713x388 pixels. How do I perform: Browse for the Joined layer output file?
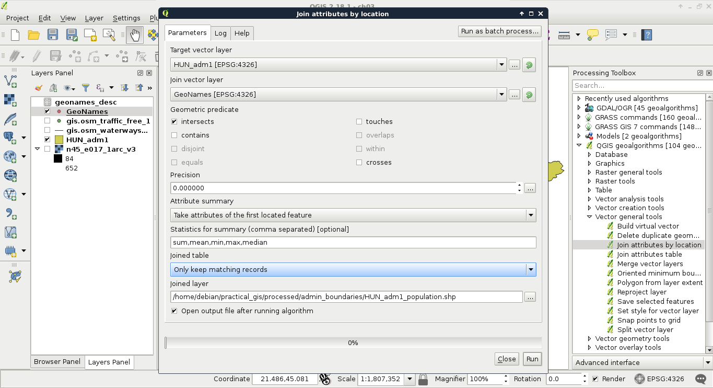coord(530,297)
